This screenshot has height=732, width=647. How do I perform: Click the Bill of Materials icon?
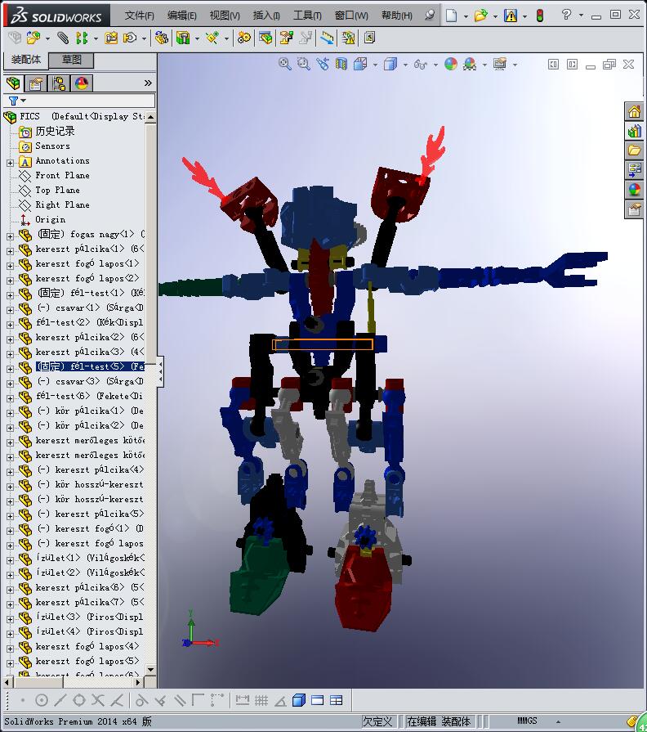tap(265, 38)
